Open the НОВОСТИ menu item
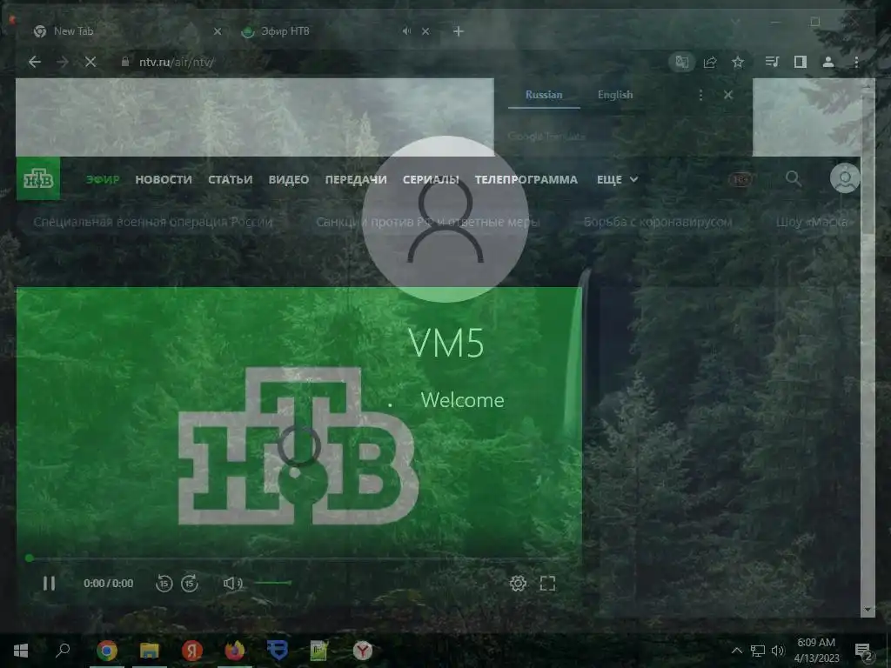The height and width of the screenshot is (668, 891). 164,179
